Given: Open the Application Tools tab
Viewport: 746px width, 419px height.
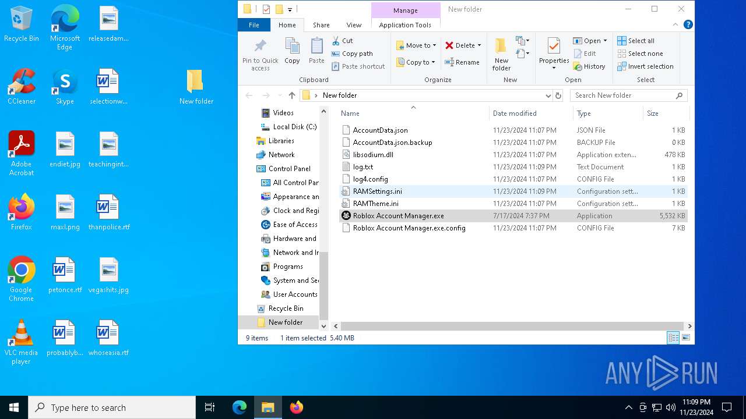Looking at the screenshot, I should coord(405,25).
